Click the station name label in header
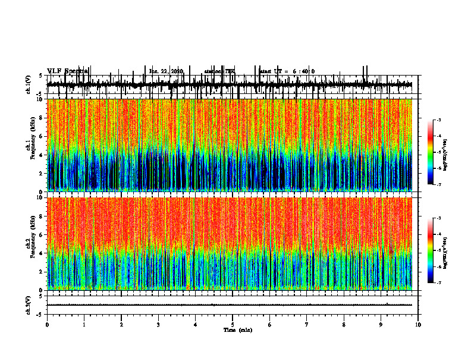Screen dimensions: 471x364 (x=219, y=71)
